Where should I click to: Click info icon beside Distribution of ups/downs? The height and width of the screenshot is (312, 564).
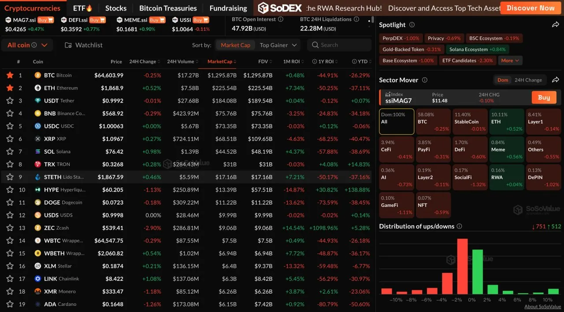tap(459, 226)
